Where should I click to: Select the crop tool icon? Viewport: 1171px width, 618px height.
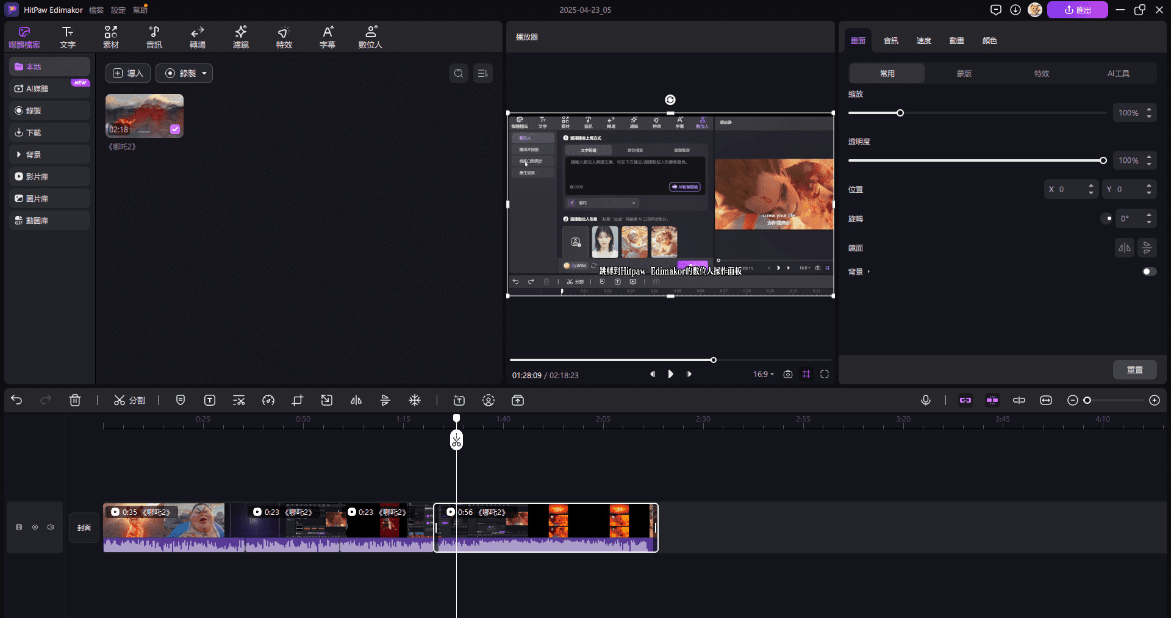click(x=298, y=400)
